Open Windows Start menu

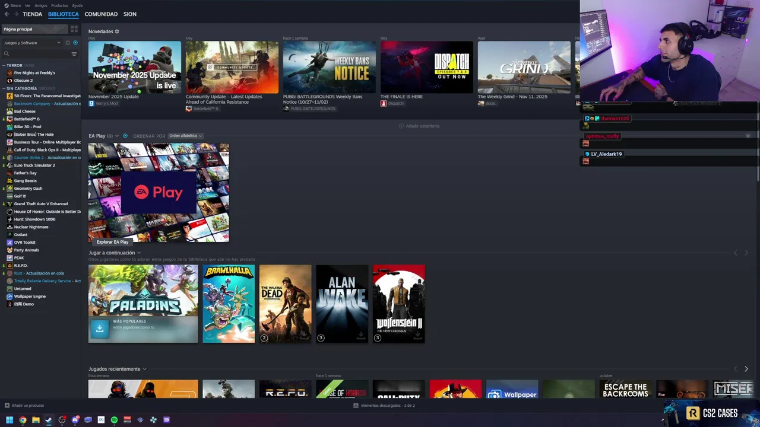(x=9, y=420)
